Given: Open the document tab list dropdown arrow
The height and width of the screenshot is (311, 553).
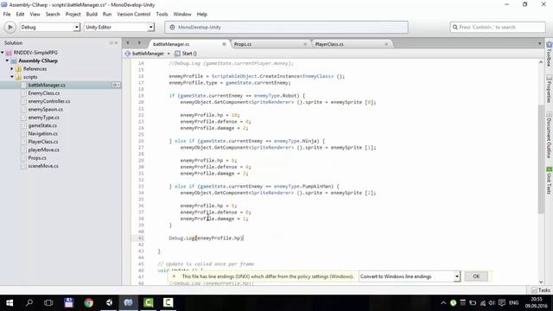Looking at the screenshot, I should (539, 44).
